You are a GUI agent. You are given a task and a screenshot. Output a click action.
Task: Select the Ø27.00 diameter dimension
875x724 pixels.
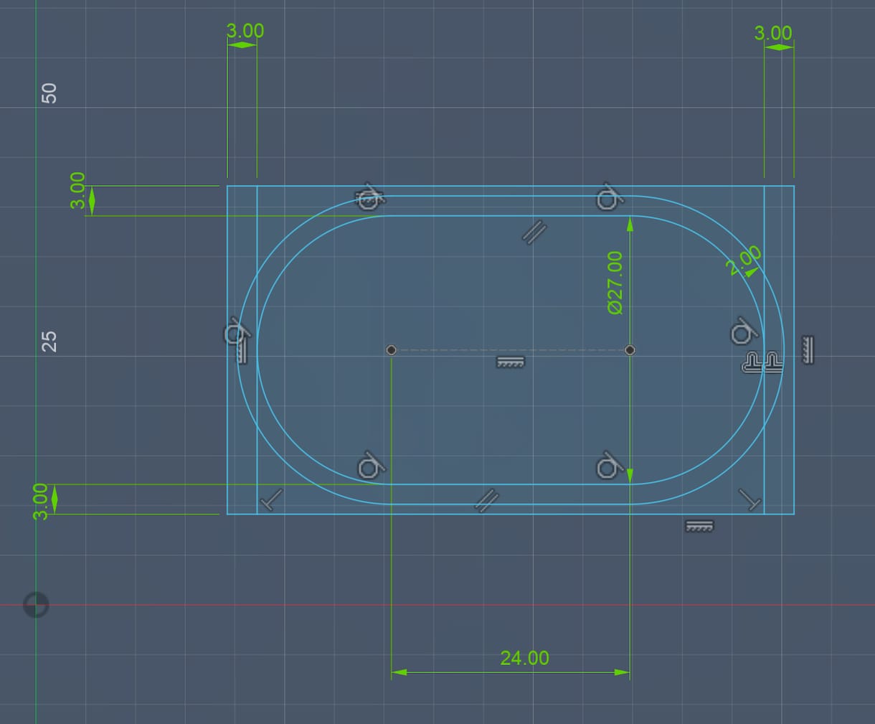pyautogui.click(x=615, y=283)
